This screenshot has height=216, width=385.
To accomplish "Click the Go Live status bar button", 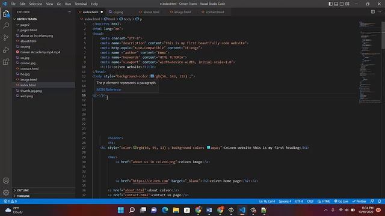I will point(341,202).
